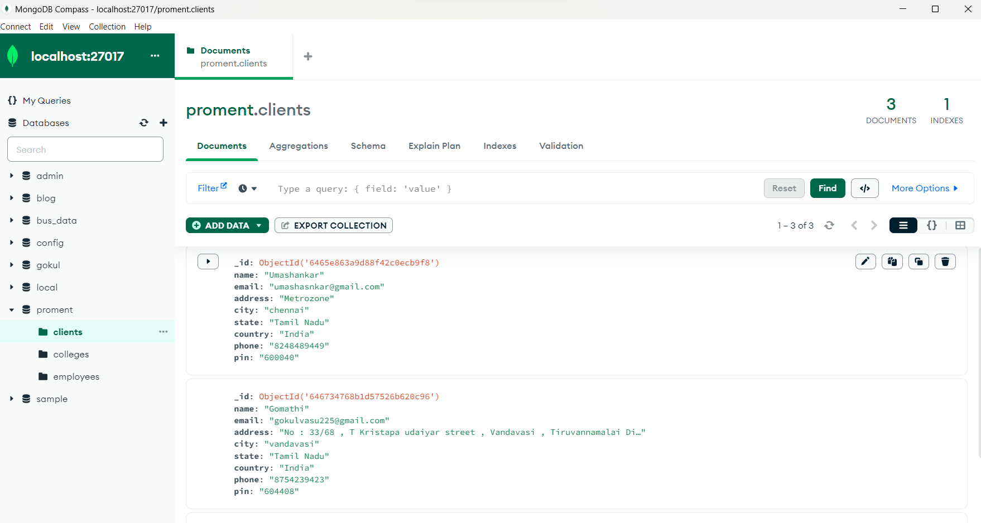Switch to JSON view mode
This screenshot has height=523, width=981.
pyautogui.click(x=932, y=225)
